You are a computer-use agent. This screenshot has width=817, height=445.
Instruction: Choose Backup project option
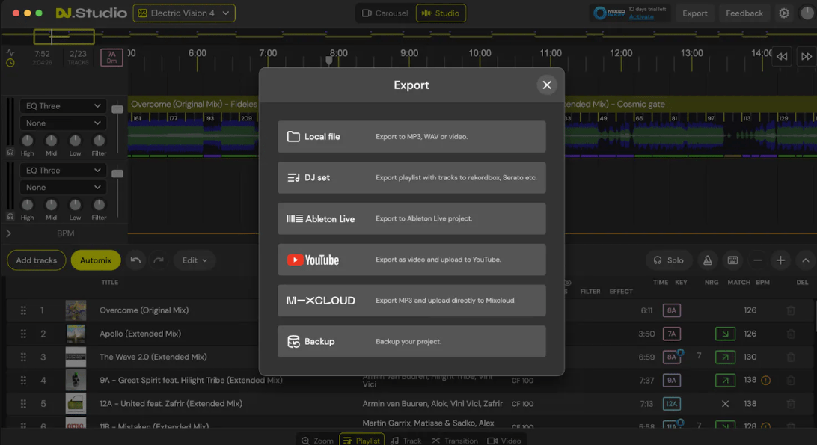click(x=411, y=341)
